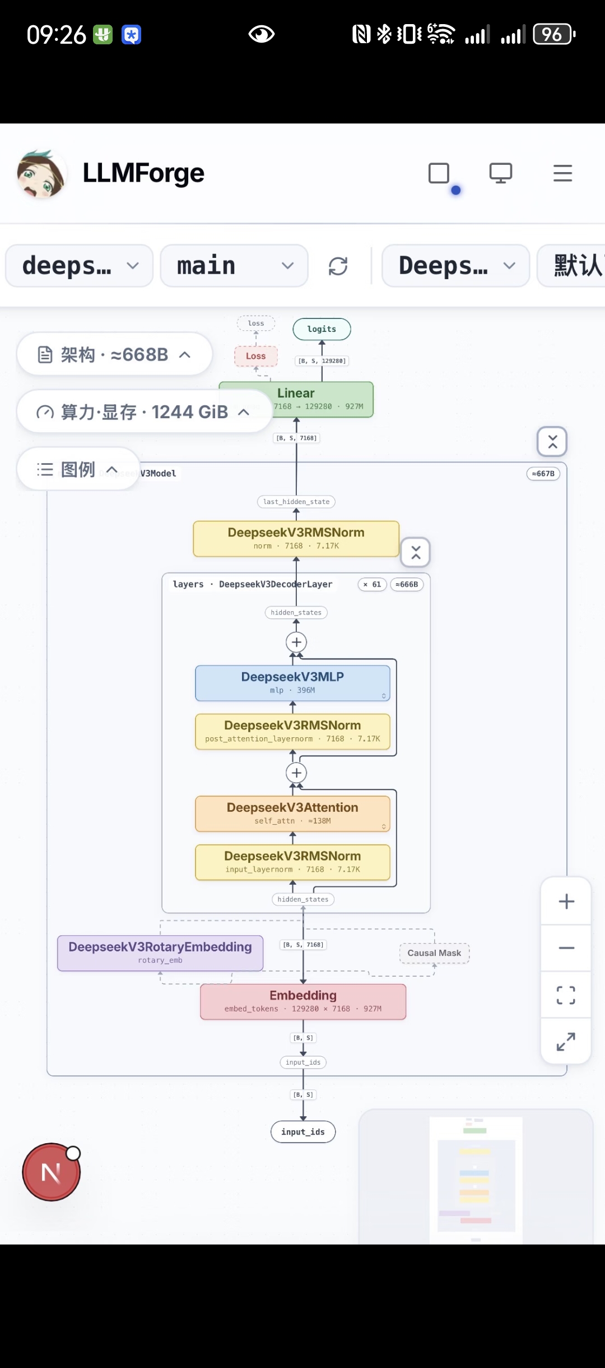Toggle the 图例 legend panel
Image resolution: width=605 pixels, height=1368 pixels.
click(78, 469)
